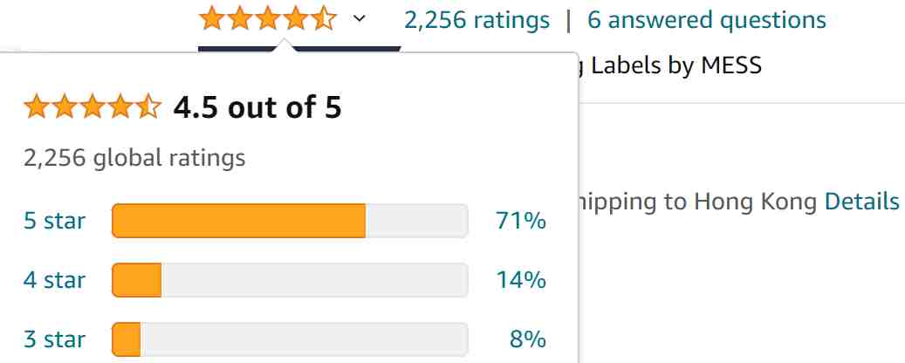The width and height of the screenshot is (905, 363).
Task: Click the "4.5 out of 5" heading
Action: (257, 108)
